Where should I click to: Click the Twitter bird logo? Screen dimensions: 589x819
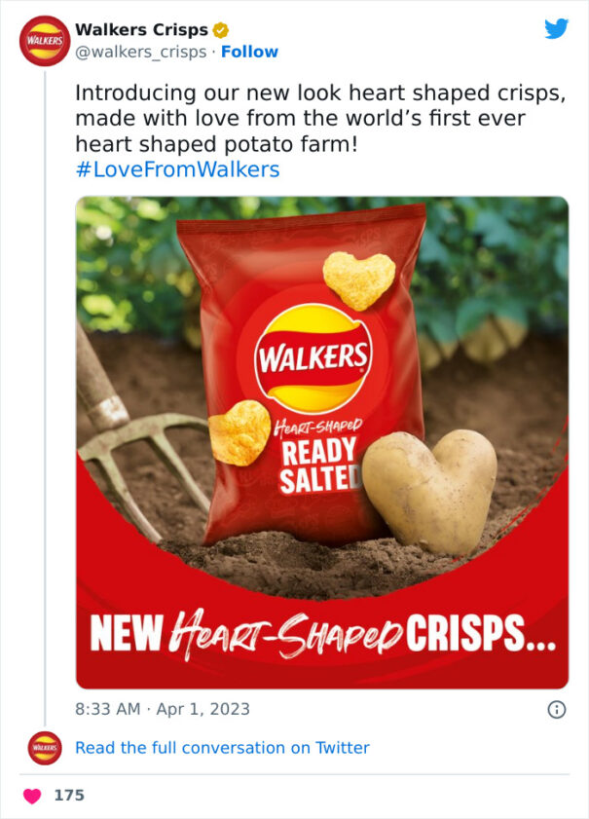557,28
